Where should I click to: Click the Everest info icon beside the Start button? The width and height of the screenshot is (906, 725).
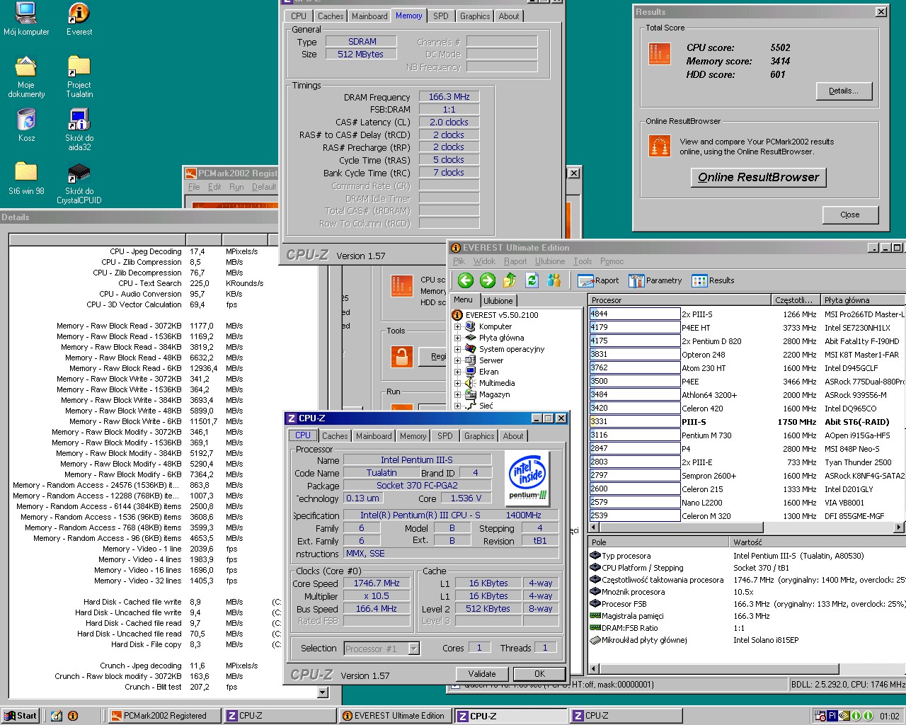tap(73, 716)
